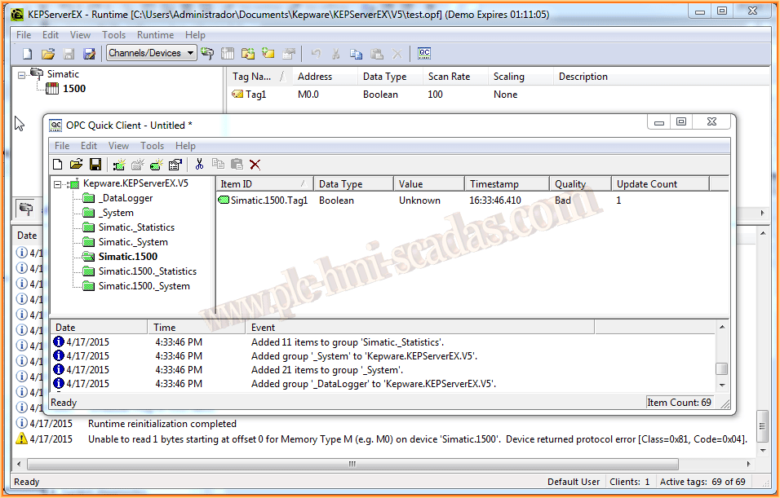780x498 pixels.
Task: Click the Save As icon in KEPServerEX toolbar
Action: pos(89,54)
